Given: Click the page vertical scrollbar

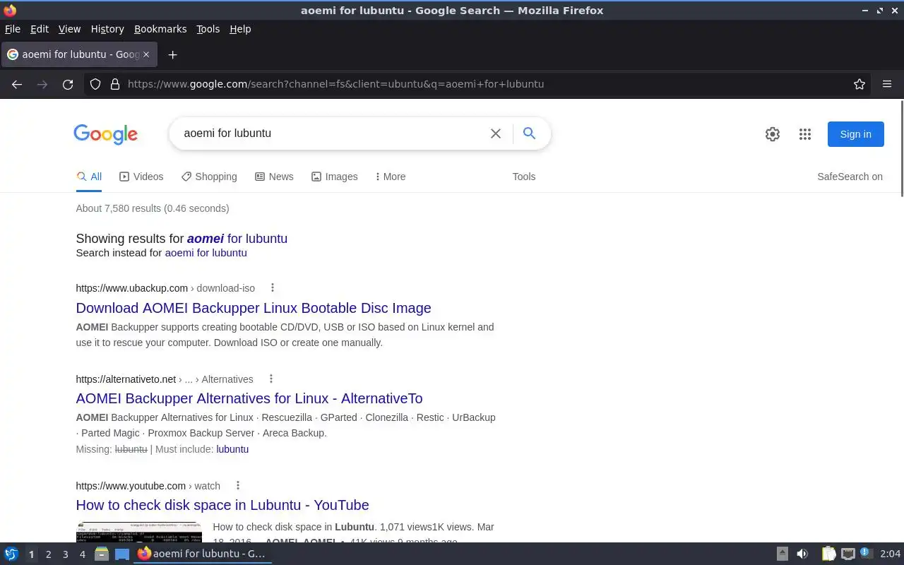Looking at the screenshot, I should tap(901, 148).
